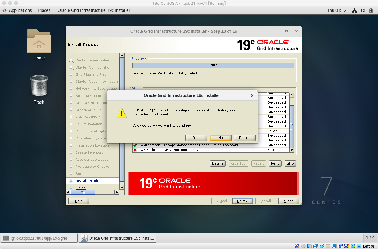The image size is (378, 249).
Task: Switch to the grid@tqdb21 terminal taskbar item
Action: [39, 238]
